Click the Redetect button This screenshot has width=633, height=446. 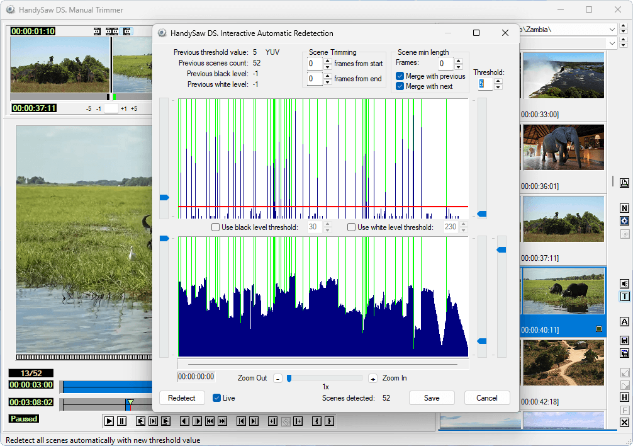coord(182,398)
